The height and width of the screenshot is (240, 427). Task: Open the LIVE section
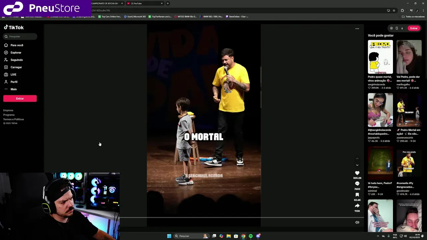(10, 74)
